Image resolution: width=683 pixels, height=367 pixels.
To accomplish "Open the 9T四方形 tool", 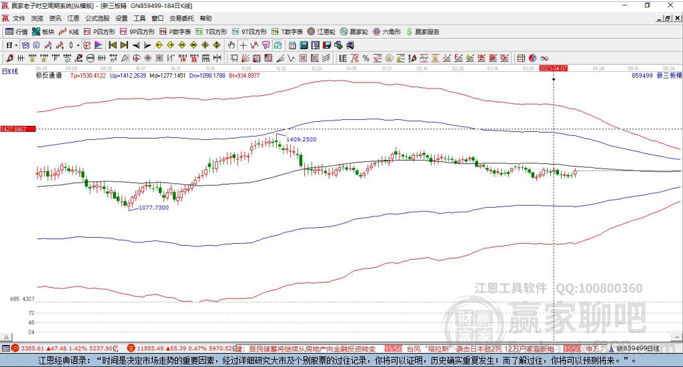I will click(x=249, y=32).
